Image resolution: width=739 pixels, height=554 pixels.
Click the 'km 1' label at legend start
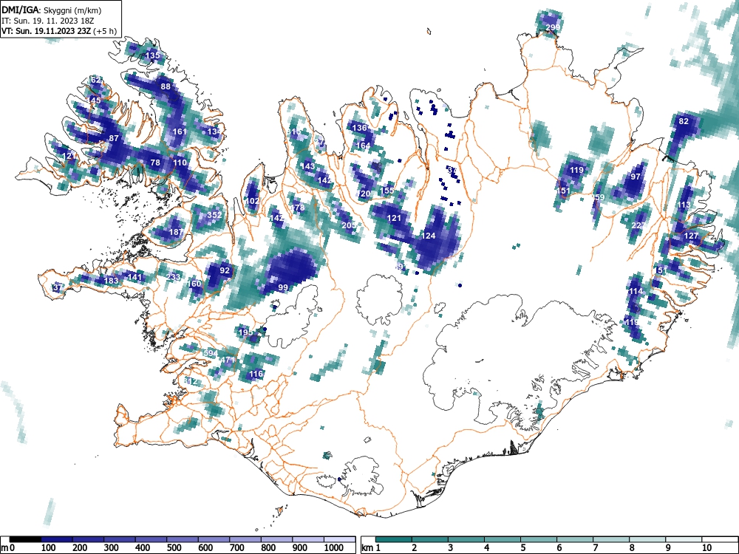(371, 548)
